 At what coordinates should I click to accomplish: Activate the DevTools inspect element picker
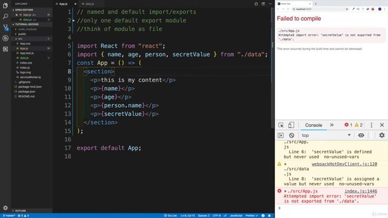281,125
